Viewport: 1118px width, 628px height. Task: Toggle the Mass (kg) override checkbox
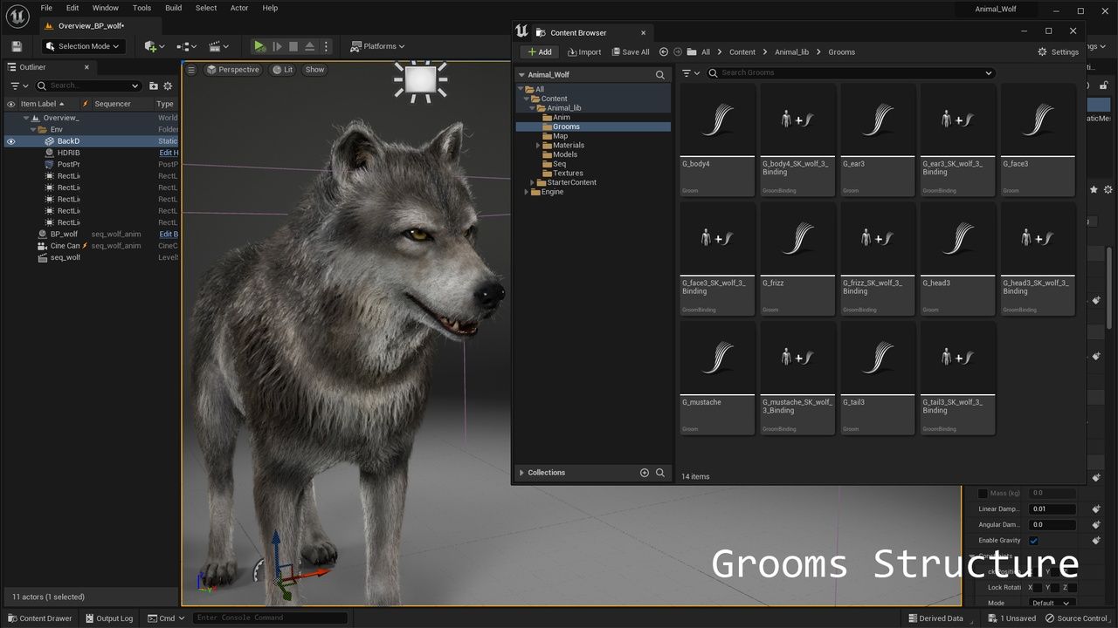[983, 494]
